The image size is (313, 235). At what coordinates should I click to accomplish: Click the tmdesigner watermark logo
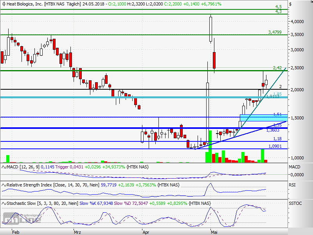click(22, 218)
